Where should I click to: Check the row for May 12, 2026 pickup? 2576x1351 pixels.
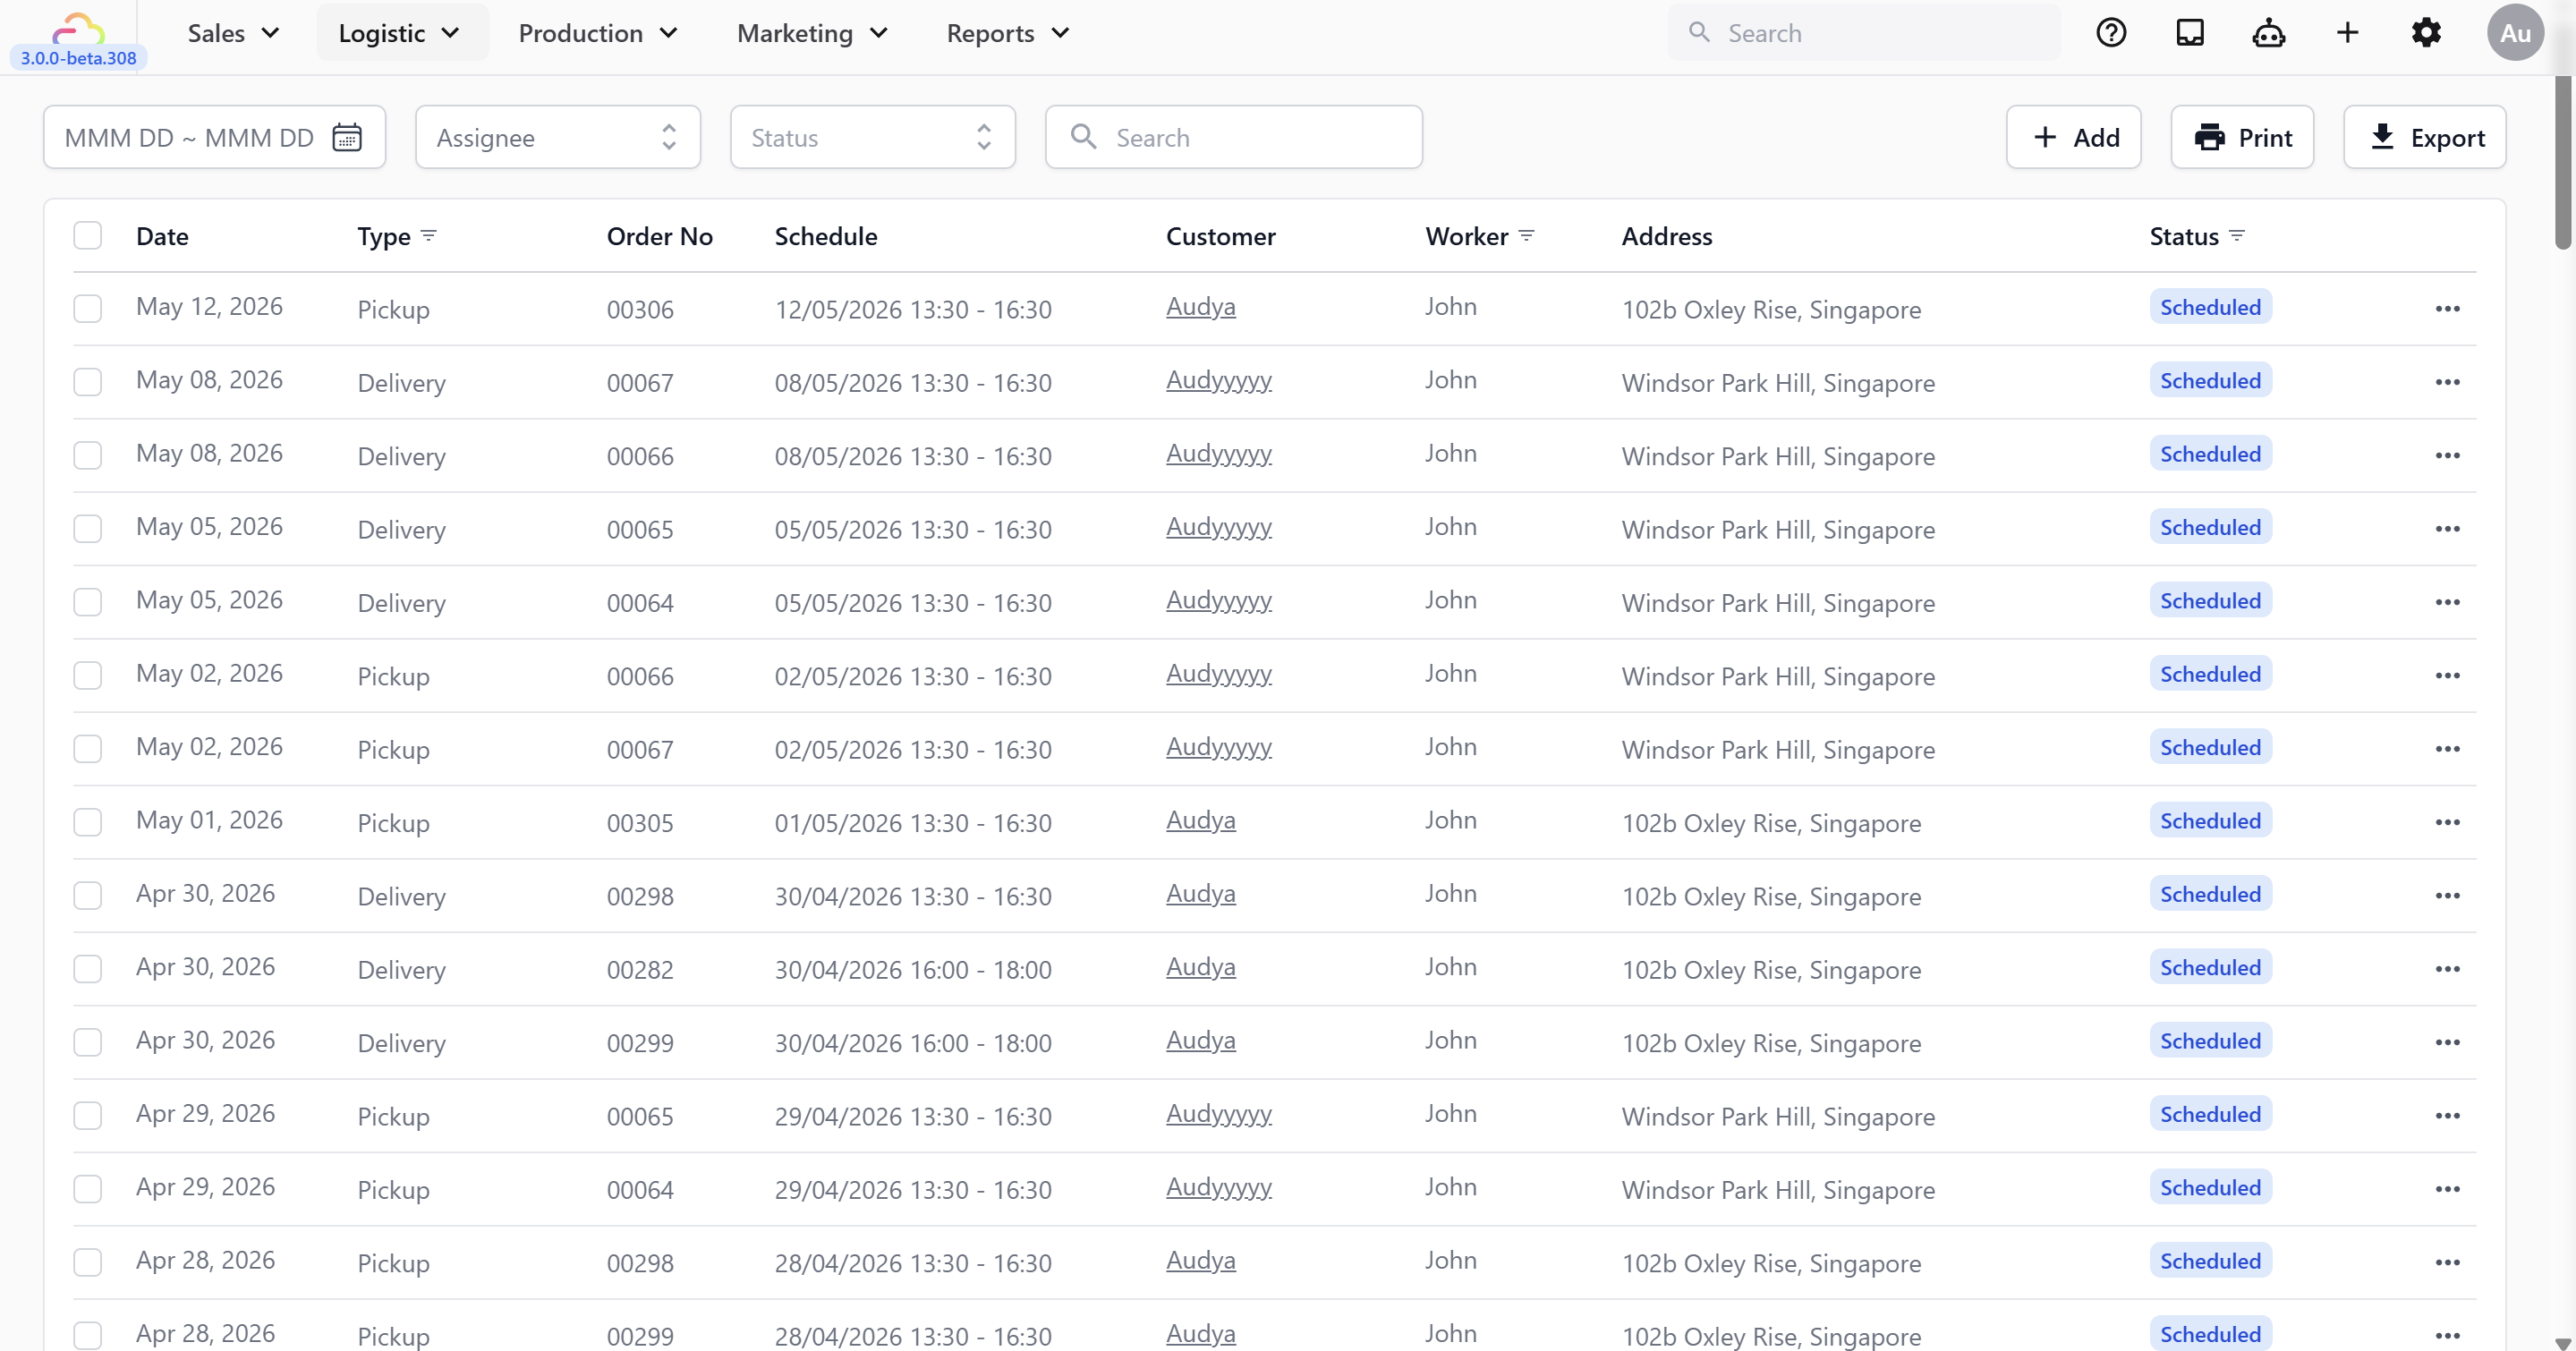pos(88,309)
